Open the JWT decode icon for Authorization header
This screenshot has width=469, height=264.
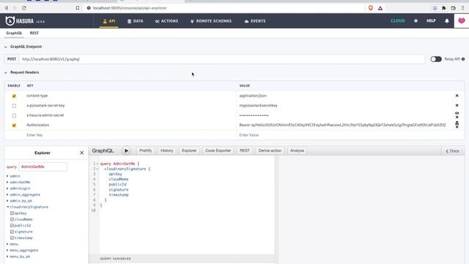457,122
